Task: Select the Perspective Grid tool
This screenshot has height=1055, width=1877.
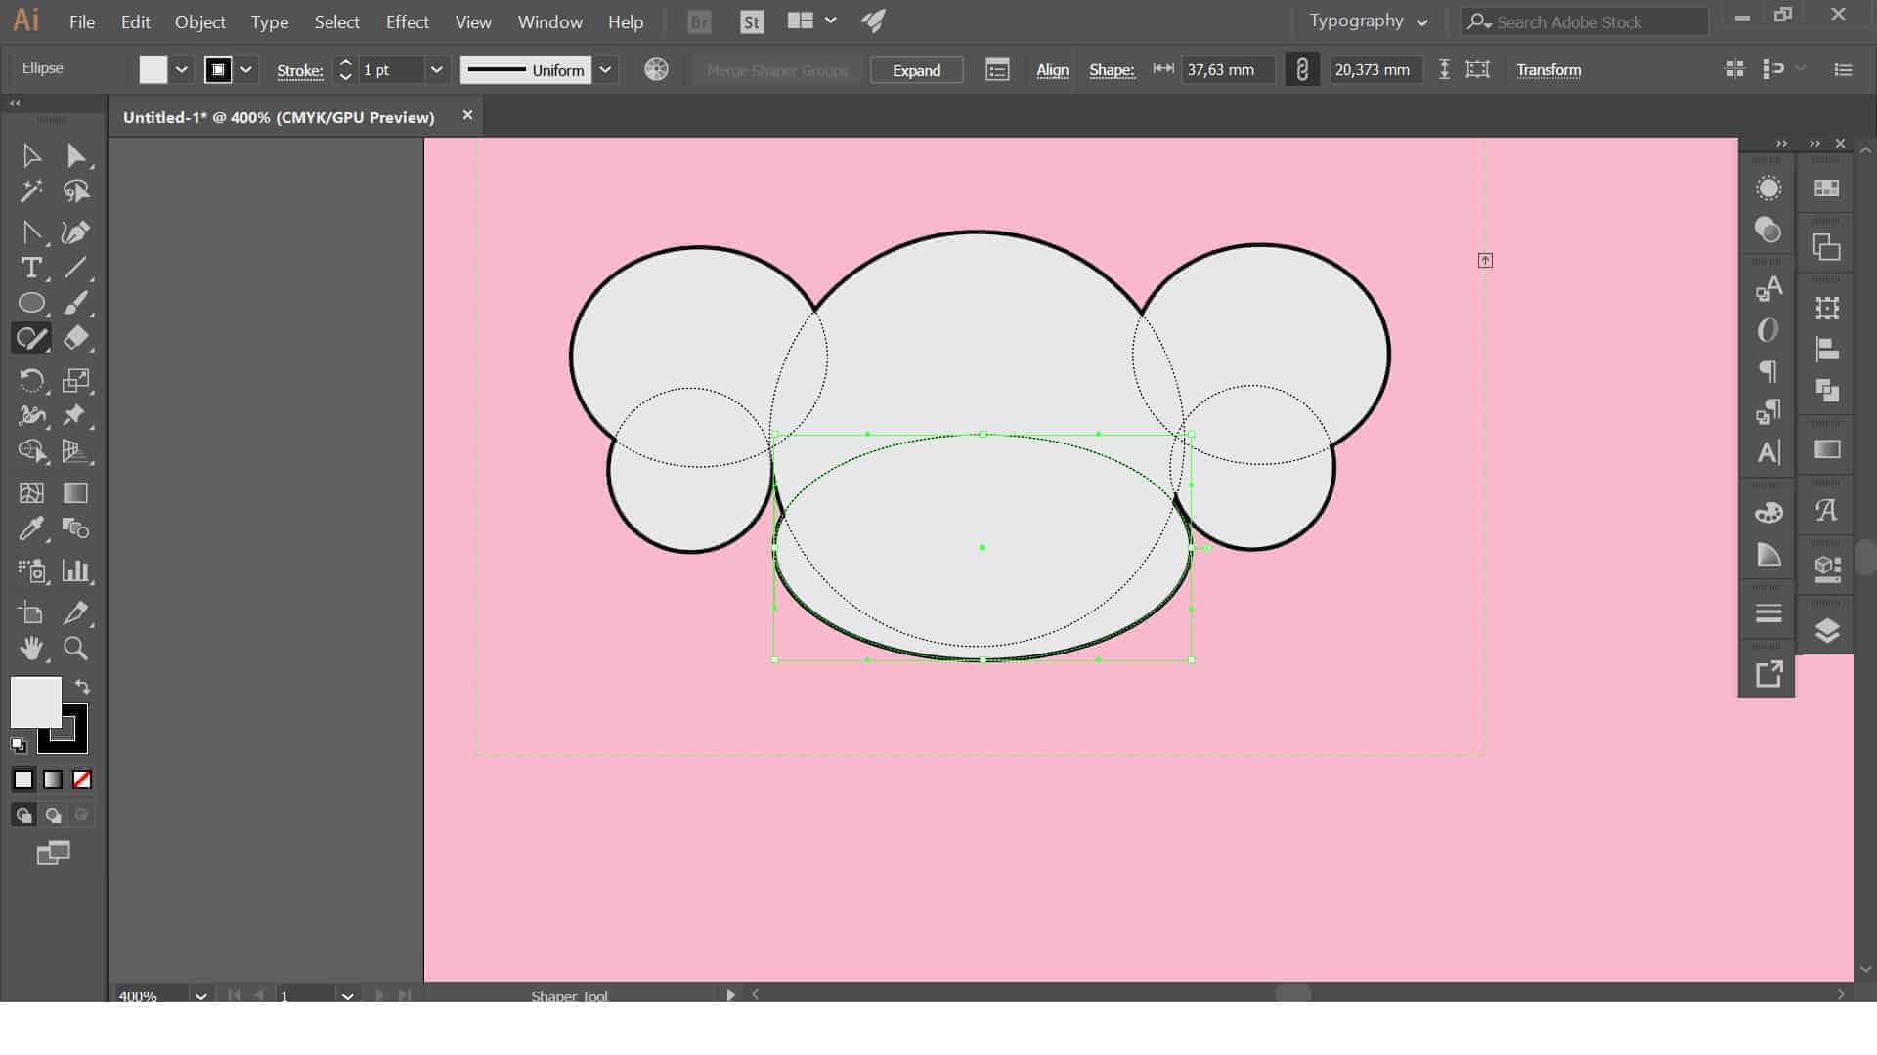Action: [76, 451]
